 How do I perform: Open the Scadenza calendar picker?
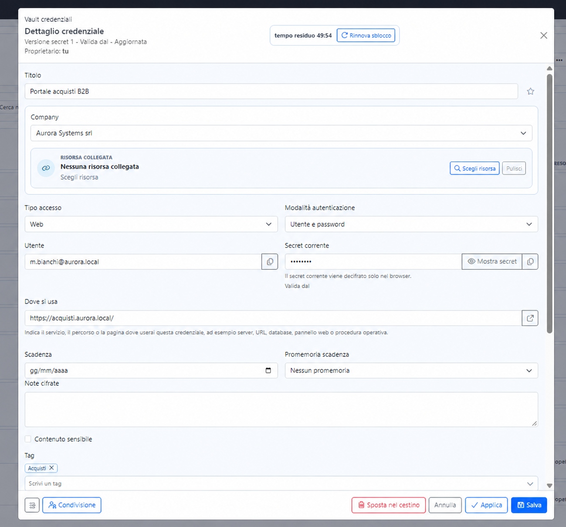click(x=268, y=370)
